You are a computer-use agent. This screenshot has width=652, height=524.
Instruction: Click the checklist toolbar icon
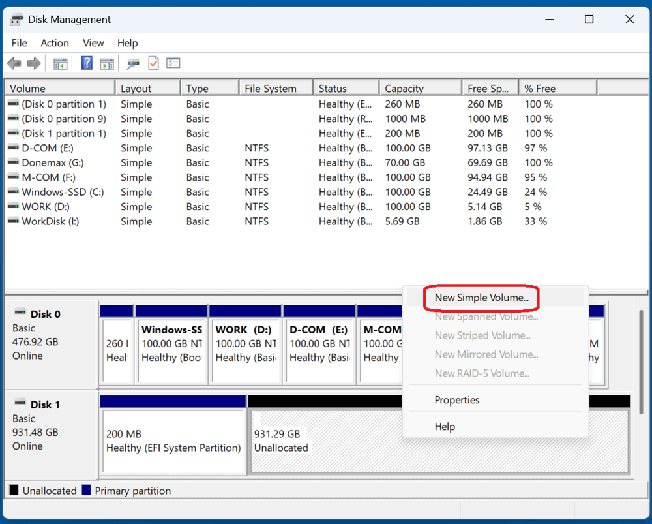pyautogui.click(x=173, y=63)
